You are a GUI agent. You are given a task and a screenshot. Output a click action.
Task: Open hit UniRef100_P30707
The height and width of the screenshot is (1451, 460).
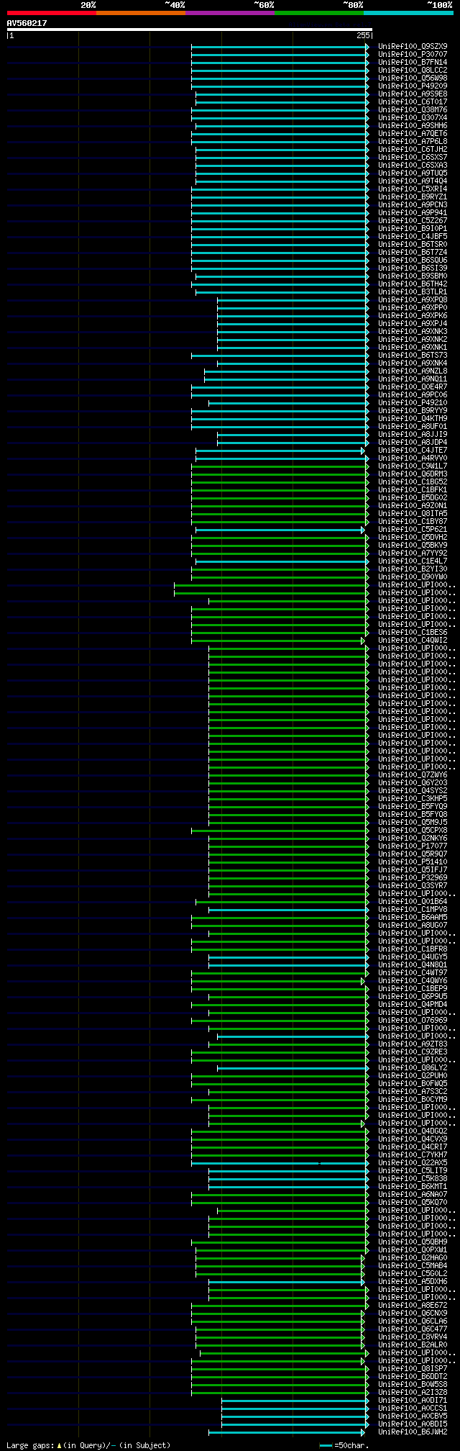[x=413, y=54]
